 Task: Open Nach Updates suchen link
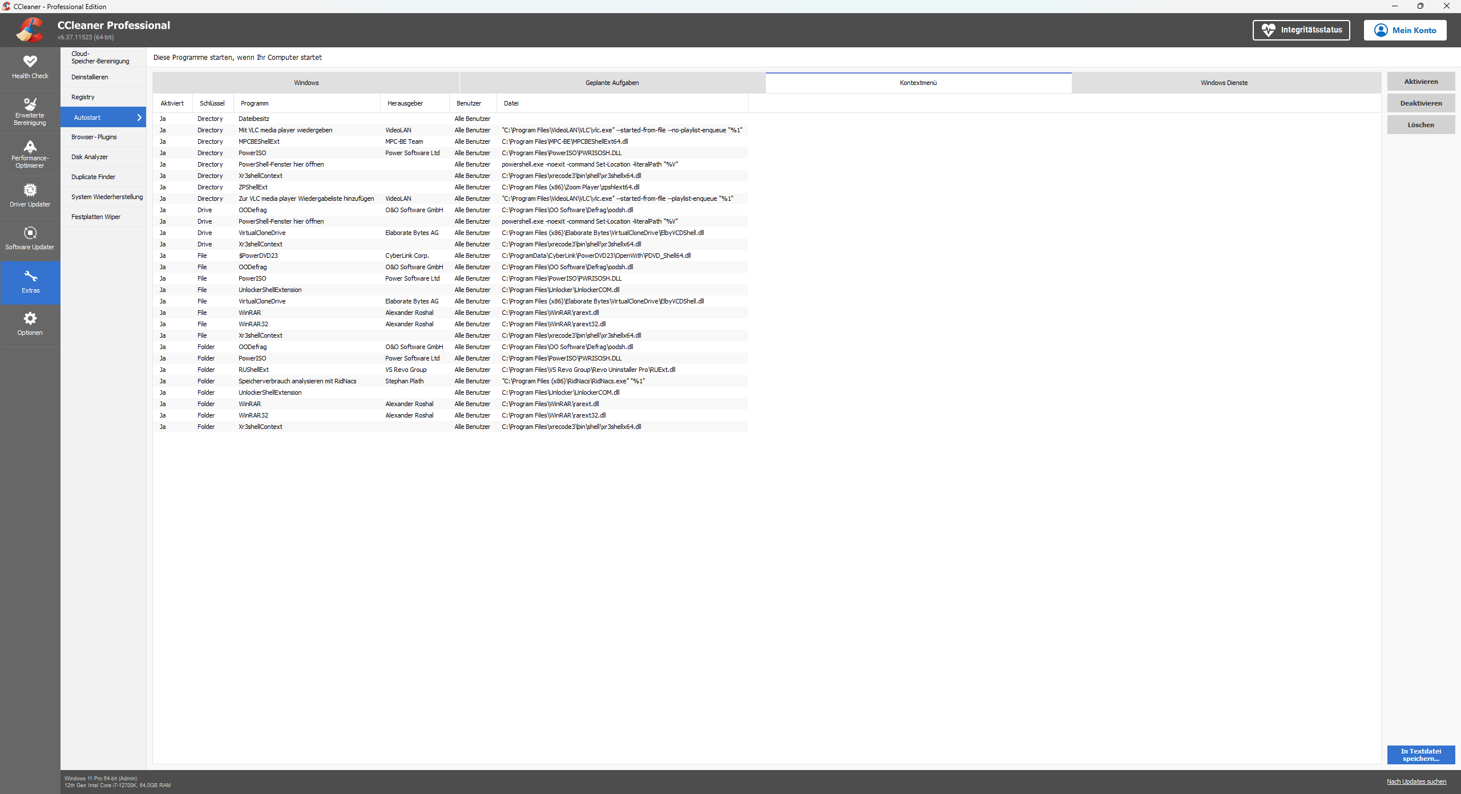click(1417, 781)
